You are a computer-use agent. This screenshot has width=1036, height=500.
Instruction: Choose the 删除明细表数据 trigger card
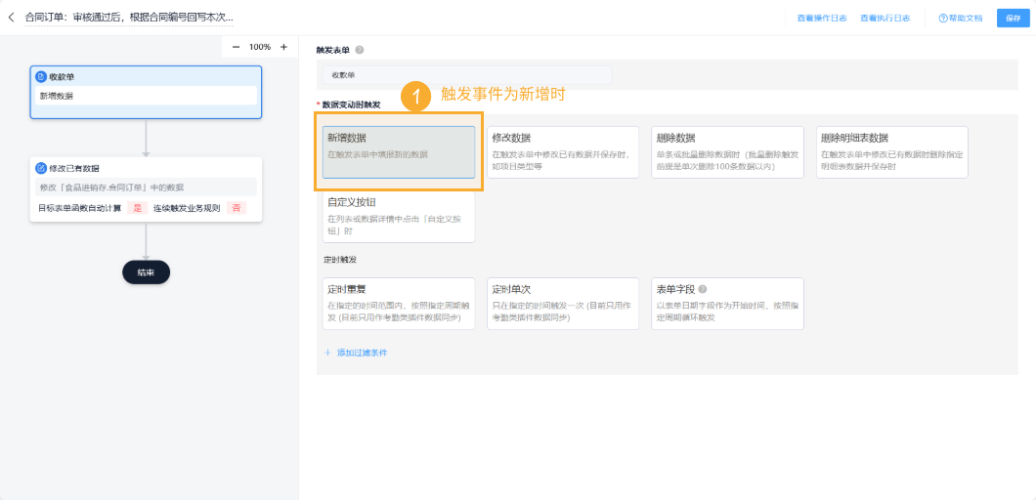tap(890, 152)
